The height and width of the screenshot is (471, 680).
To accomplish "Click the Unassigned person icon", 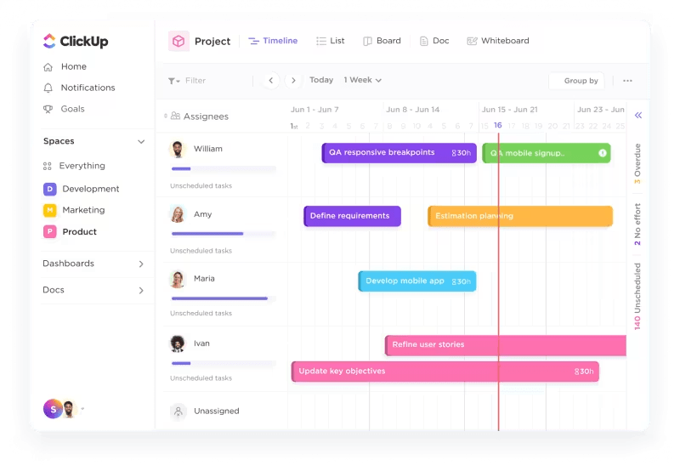I will click(x=178, y=411).
